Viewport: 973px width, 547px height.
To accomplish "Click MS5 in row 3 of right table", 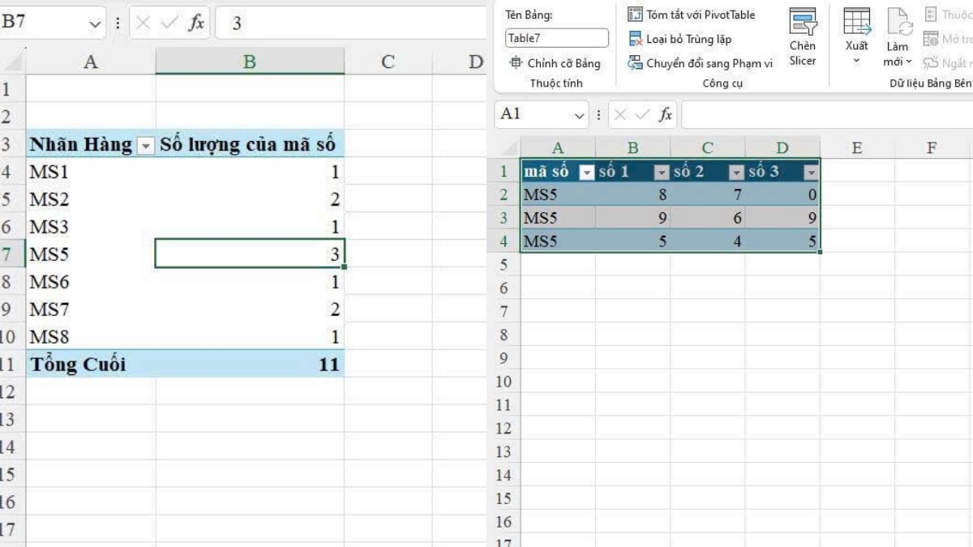I will tap(558, 218).
